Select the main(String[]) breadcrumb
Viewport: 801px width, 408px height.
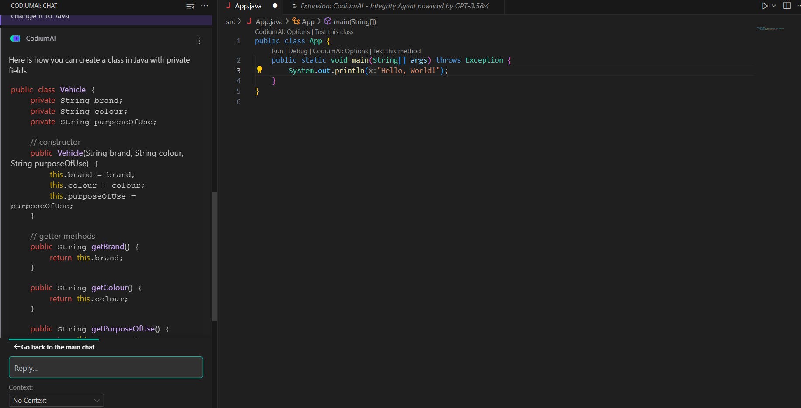click(x=355, y=21)
